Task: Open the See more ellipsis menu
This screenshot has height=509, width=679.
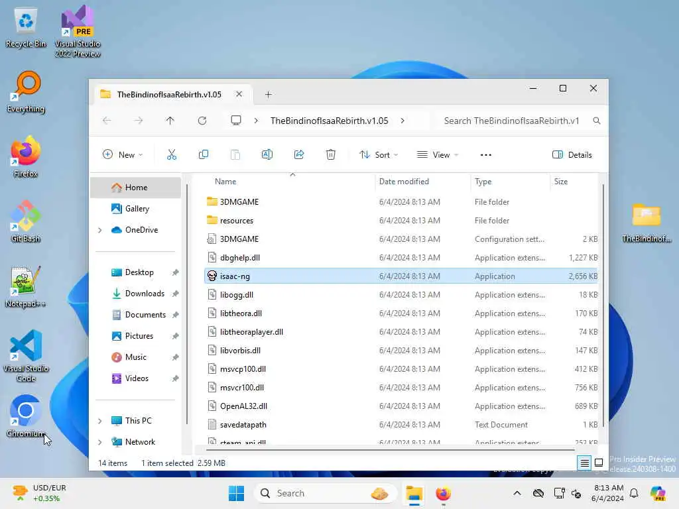Action: point(486,155)
